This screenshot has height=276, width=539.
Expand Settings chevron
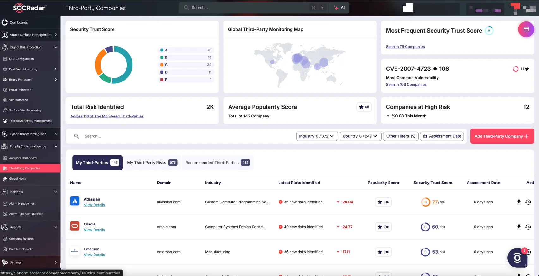pyautogui.click(x=56, y=262)
